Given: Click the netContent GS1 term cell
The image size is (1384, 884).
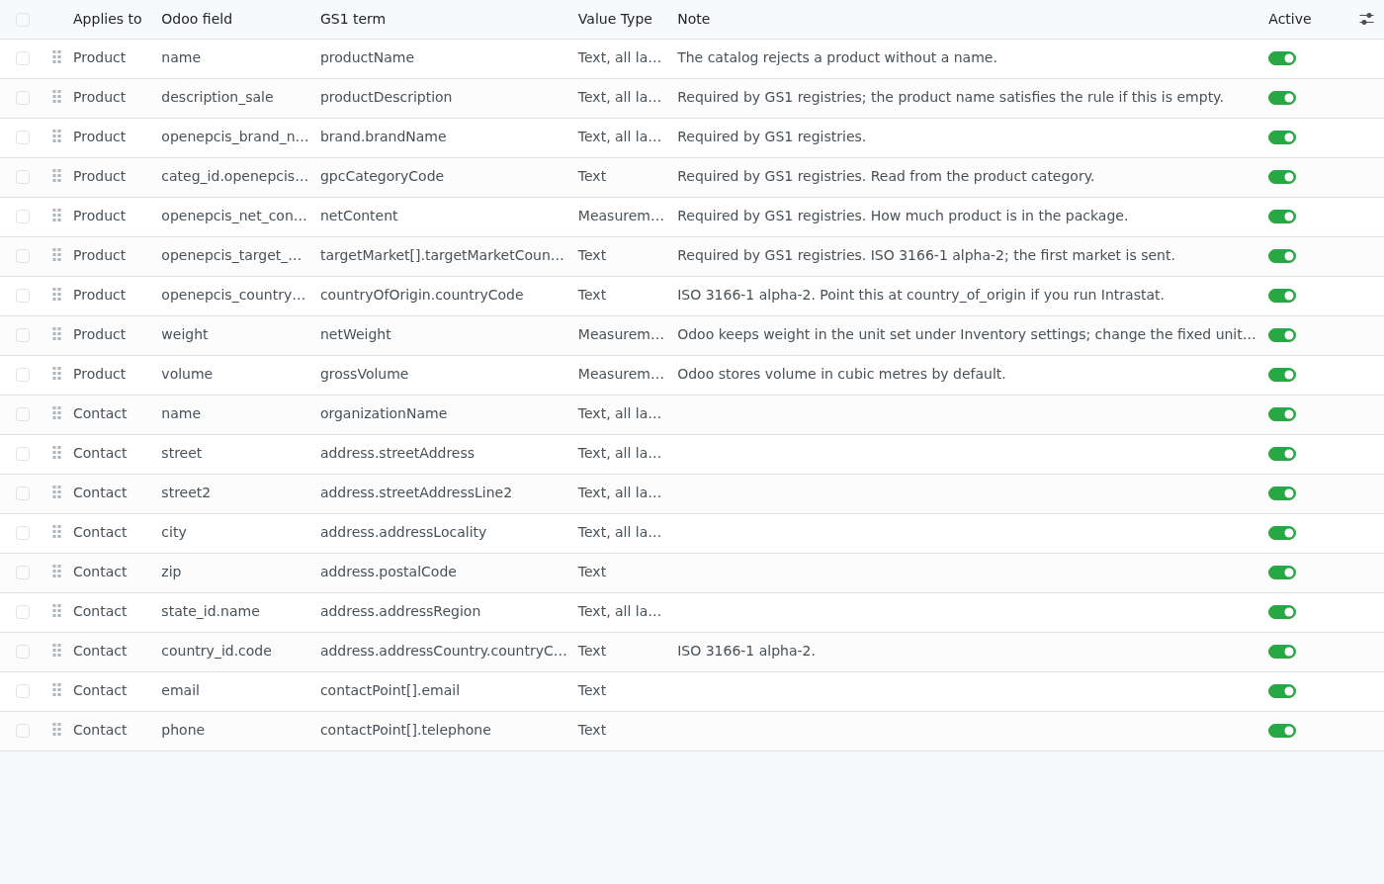Looking at the screenshot, I should click(x=359, y=216).
